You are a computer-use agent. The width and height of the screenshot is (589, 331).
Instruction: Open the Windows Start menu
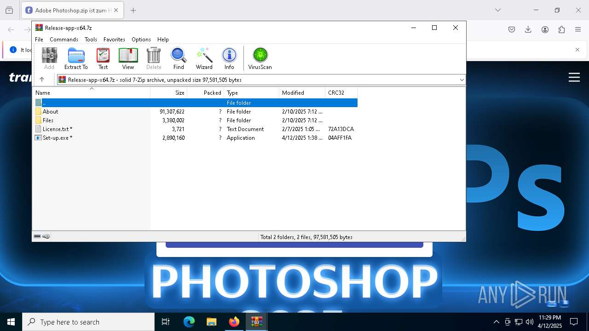tap(11, 322)
